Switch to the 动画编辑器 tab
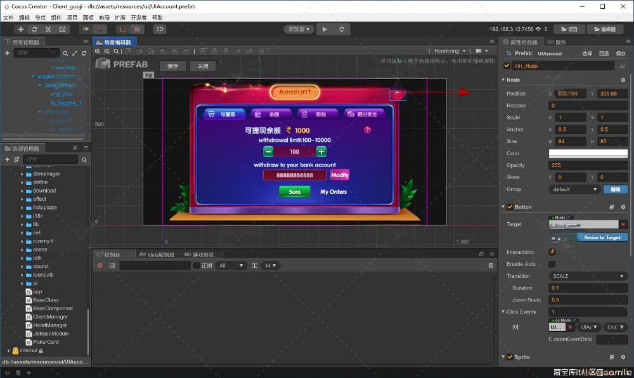 [x=157, y=255]
